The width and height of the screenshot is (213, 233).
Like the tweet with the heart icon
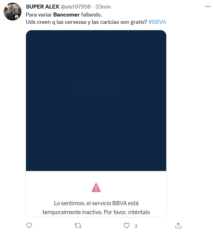[x=127, y=226]
